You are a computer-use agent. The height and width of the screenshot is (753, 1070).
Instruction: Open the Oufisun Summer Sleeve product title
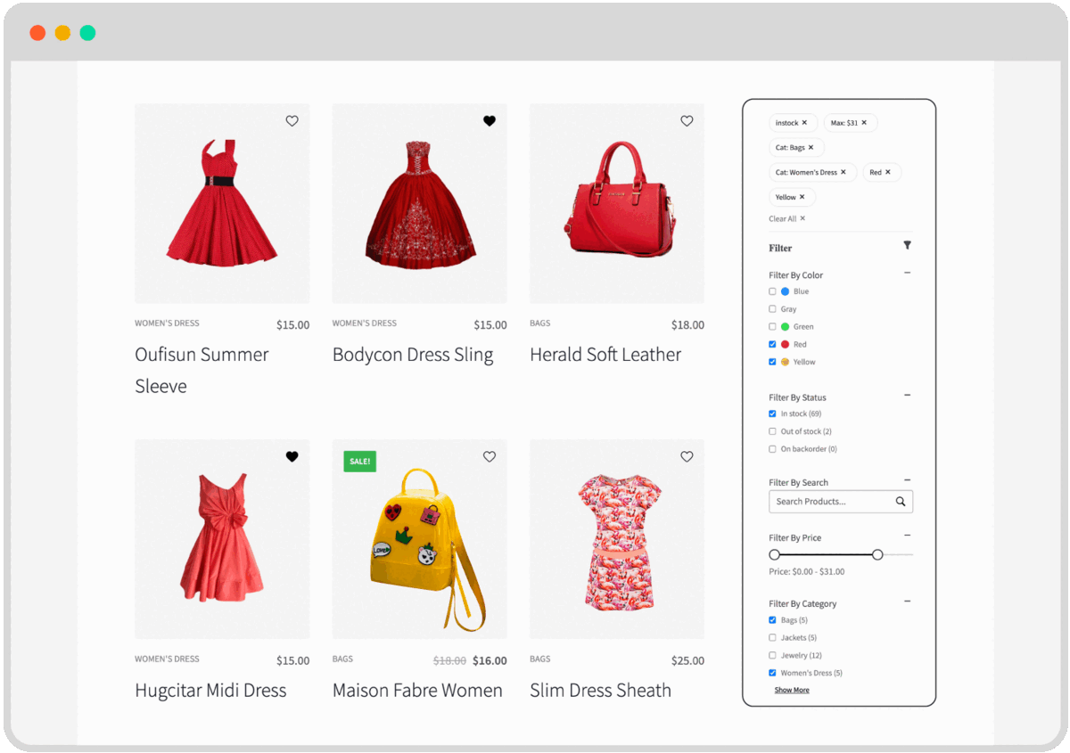point(202,370)
